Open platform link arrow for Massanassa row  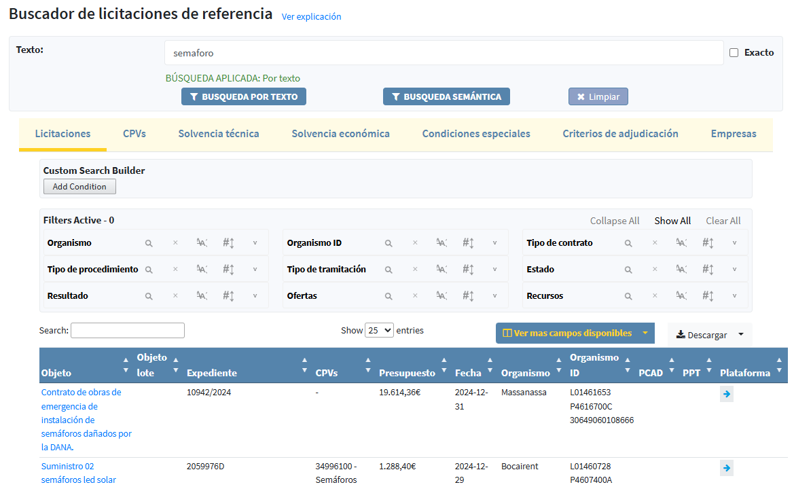727,394
